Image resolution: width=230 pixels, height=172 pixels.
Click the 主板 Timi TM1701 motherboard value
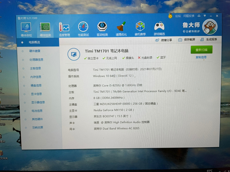pos(140,91)
